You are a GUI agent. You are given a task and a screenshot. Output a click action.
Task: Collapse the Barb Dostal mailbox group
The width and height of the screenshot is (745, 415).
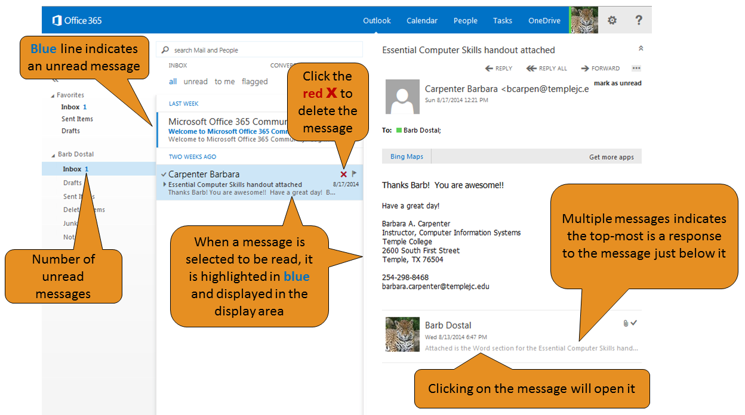[x=53, y=154]
